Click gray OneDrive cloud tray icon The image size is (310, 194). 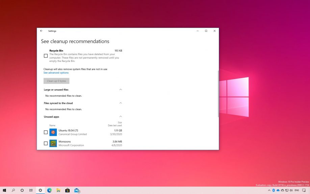282,190
